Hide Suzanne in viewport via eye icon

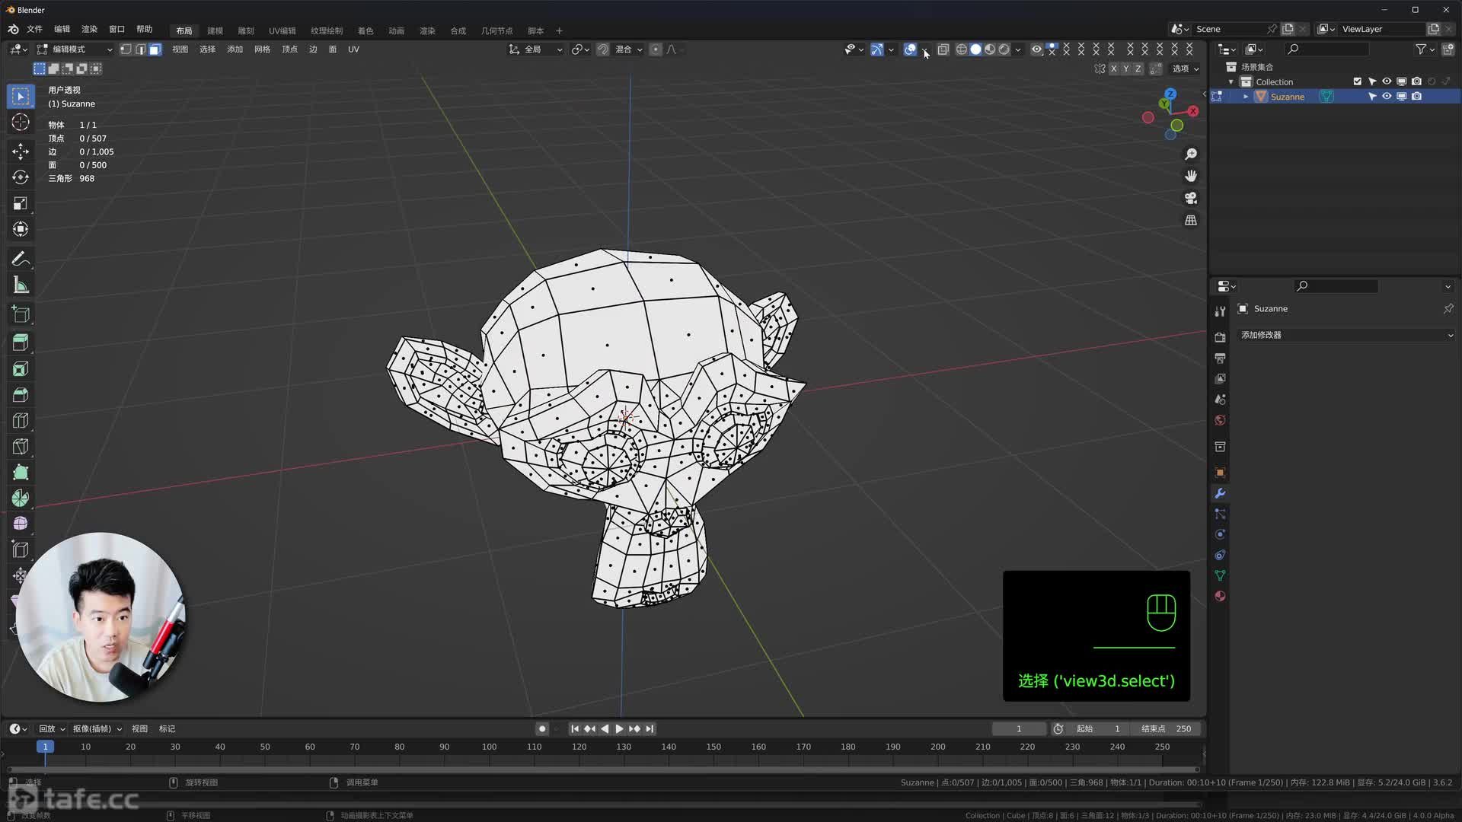1387,97
